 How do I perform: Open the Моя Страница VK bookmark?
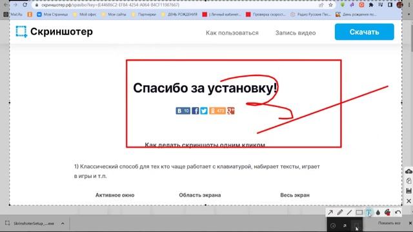coord(52,14)
